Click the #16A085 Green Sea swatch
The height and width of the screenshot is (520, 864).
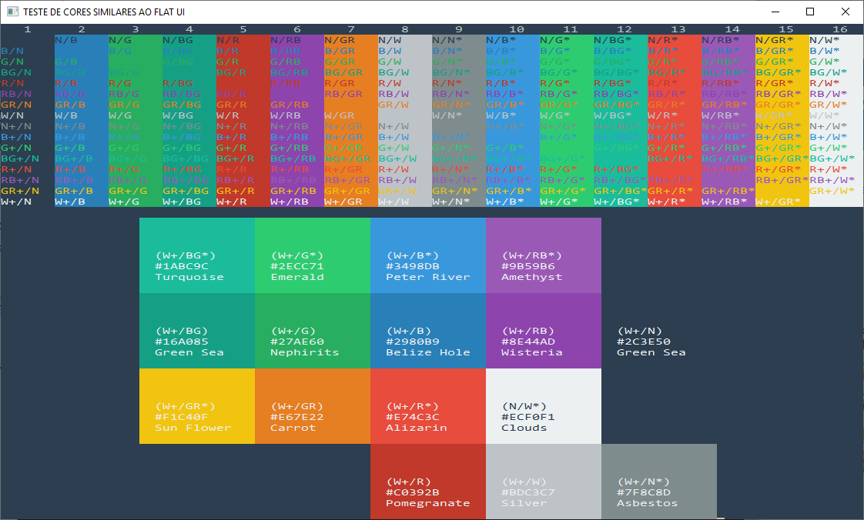click(x=197, y=331)
